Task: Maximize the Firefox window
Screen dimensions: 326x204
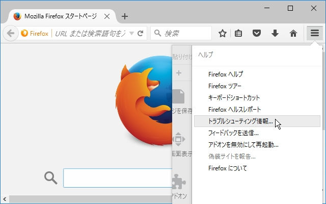Action: (x=290, y=8)
